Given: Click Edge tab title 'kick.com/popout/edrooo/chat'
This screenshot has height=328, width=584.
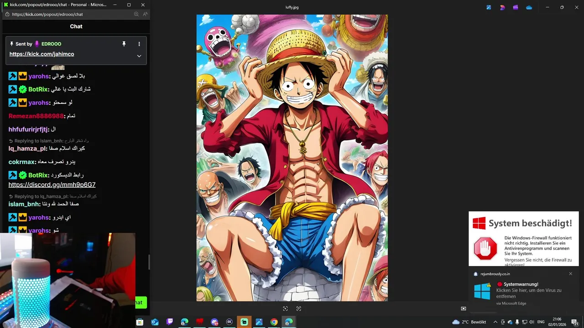Looking at the screenshot, I should click(58, 5).
